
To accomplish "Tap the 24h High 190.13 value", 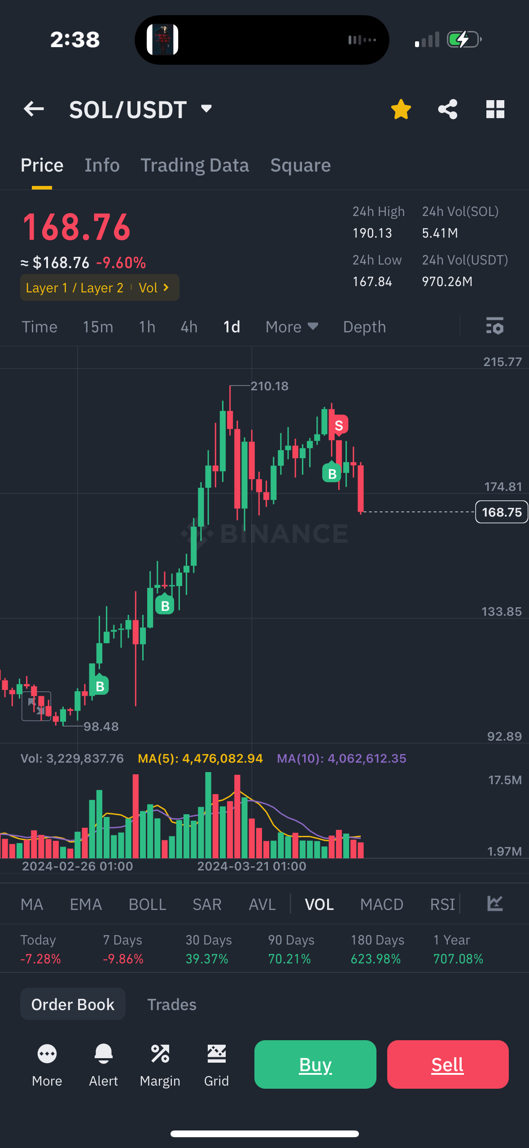I will tap(372, 233).
